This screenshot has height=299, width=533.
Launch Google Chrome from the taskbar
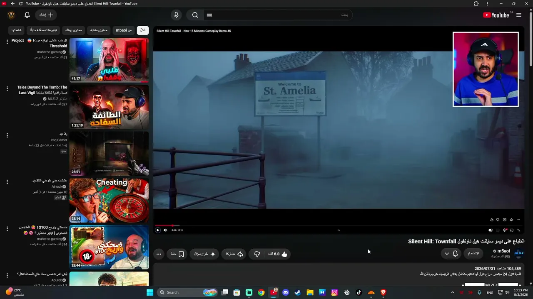(x=261, y=292)
